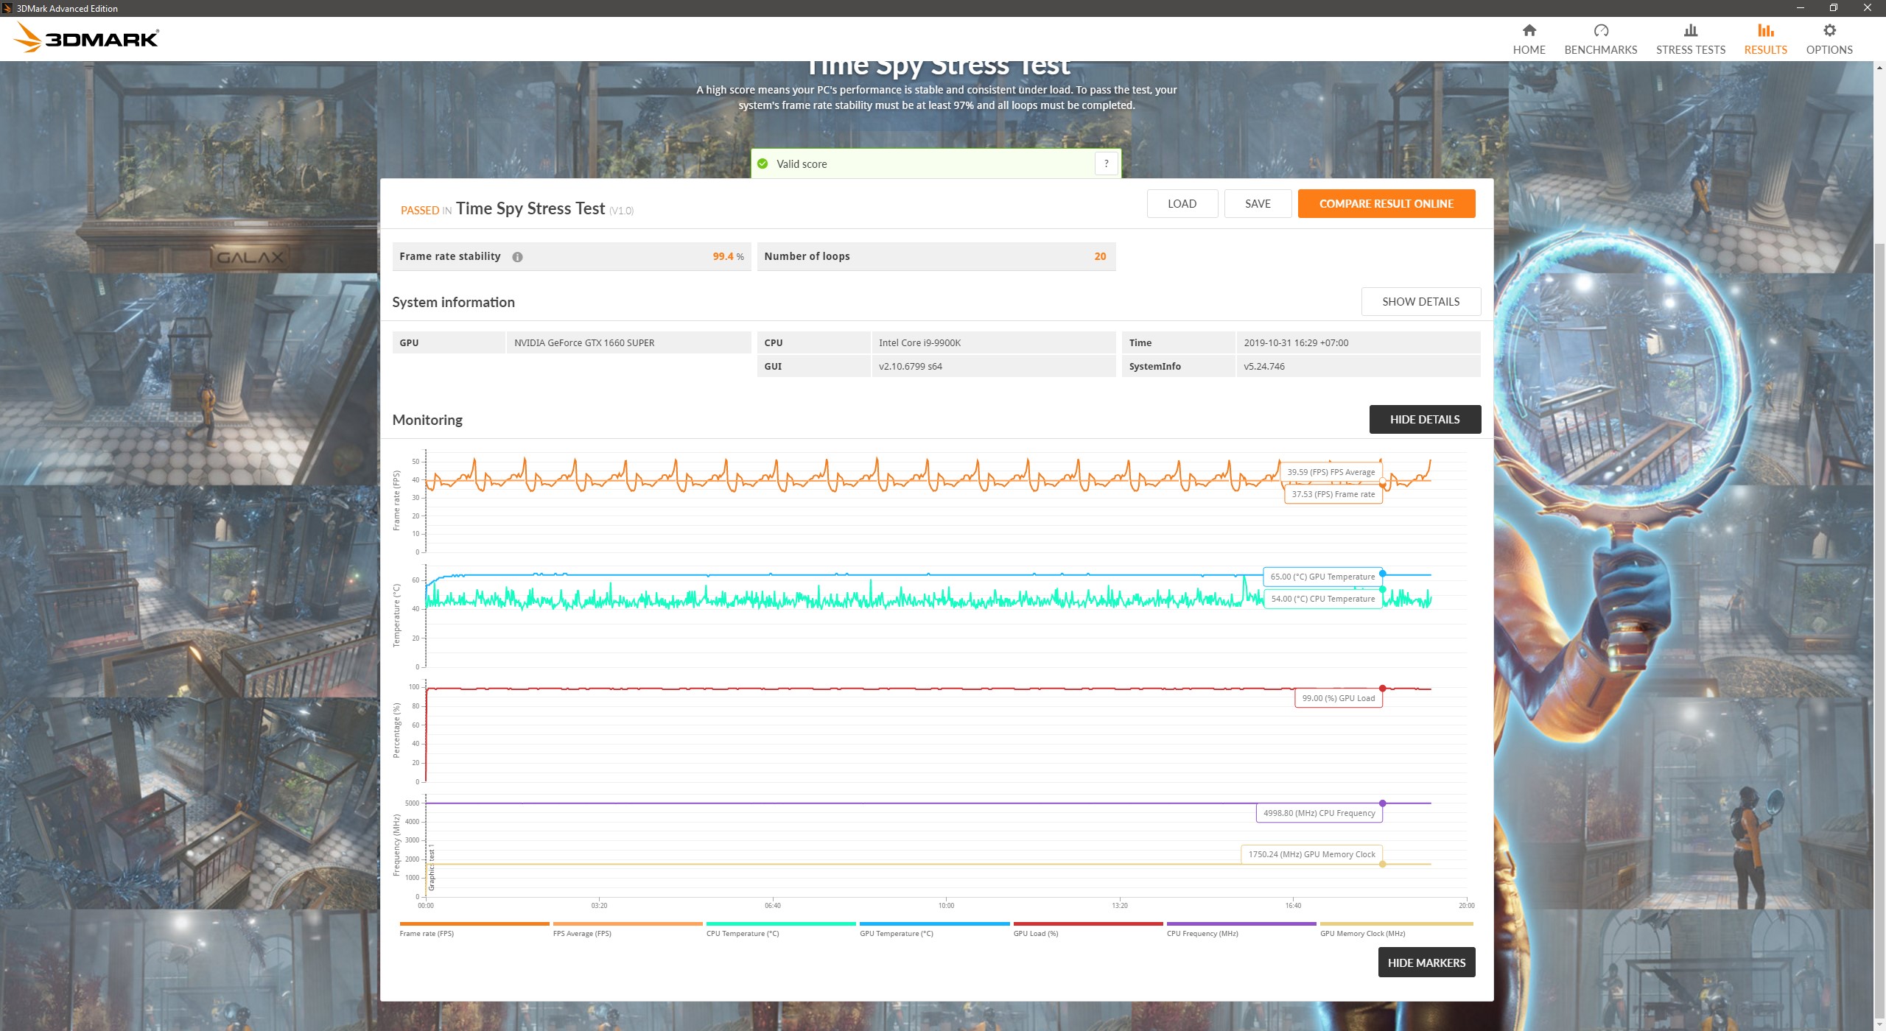Open the Home tab icon
The image size is (1886, 1031).
(x=1529, y=30)
